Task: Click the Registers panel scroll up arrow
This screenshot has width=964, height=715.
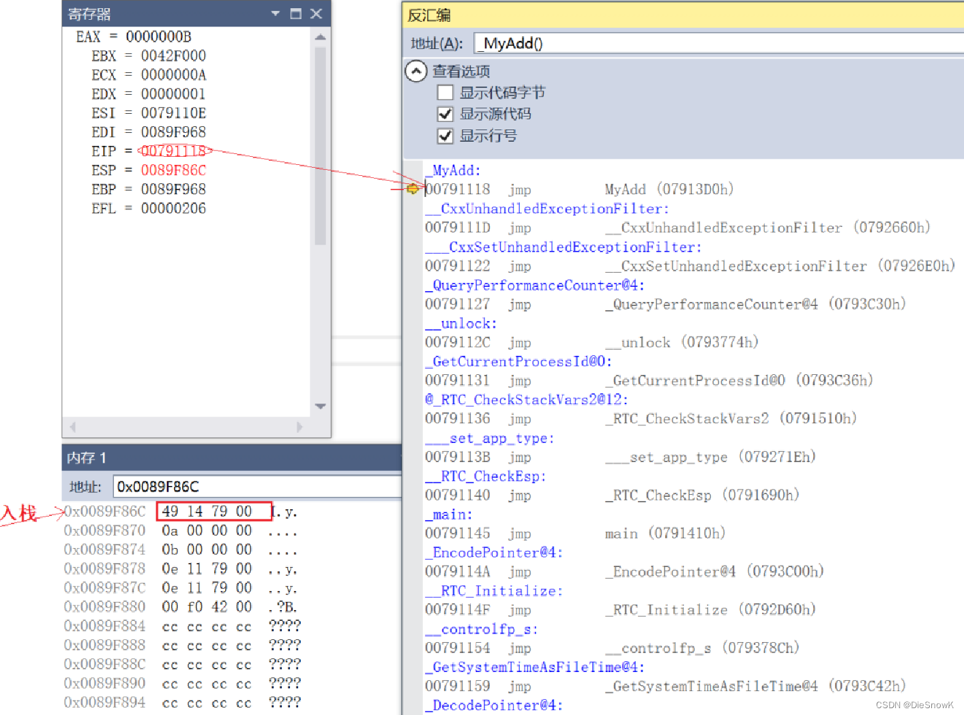Action: tap(321, 37)
